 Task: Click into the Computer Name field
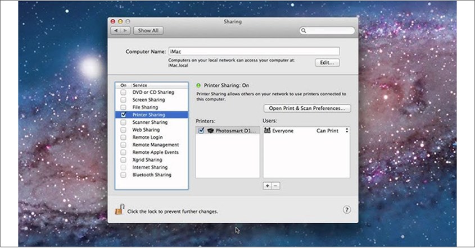(x=254, y=52)
